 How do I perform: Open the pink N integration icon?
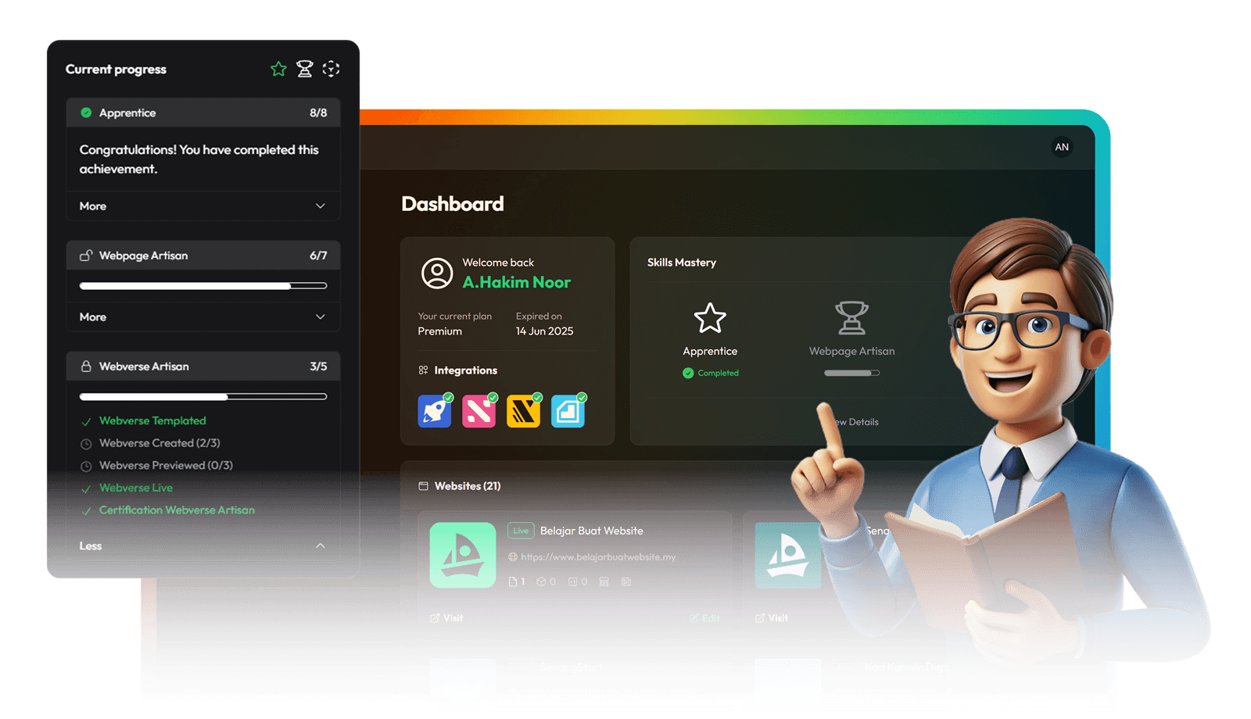[479, 411]
